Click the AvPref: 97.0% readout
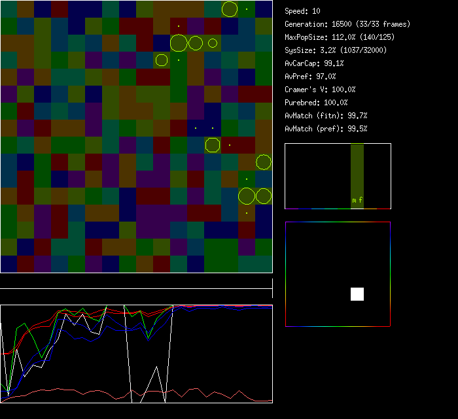The width and height of the screenshot is (458, 419). click(x=310, y=76)
